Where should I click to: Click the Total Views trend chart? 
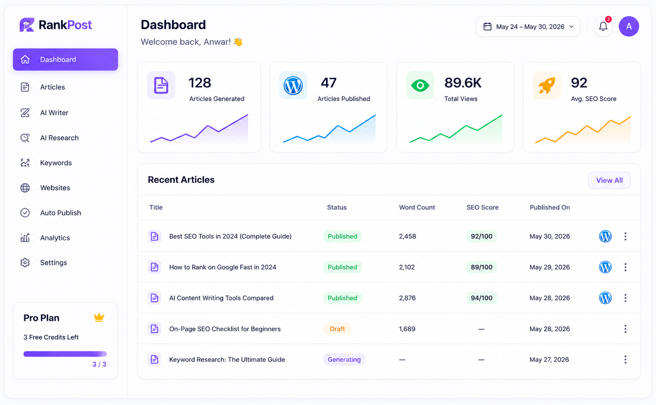pos(456,129)
